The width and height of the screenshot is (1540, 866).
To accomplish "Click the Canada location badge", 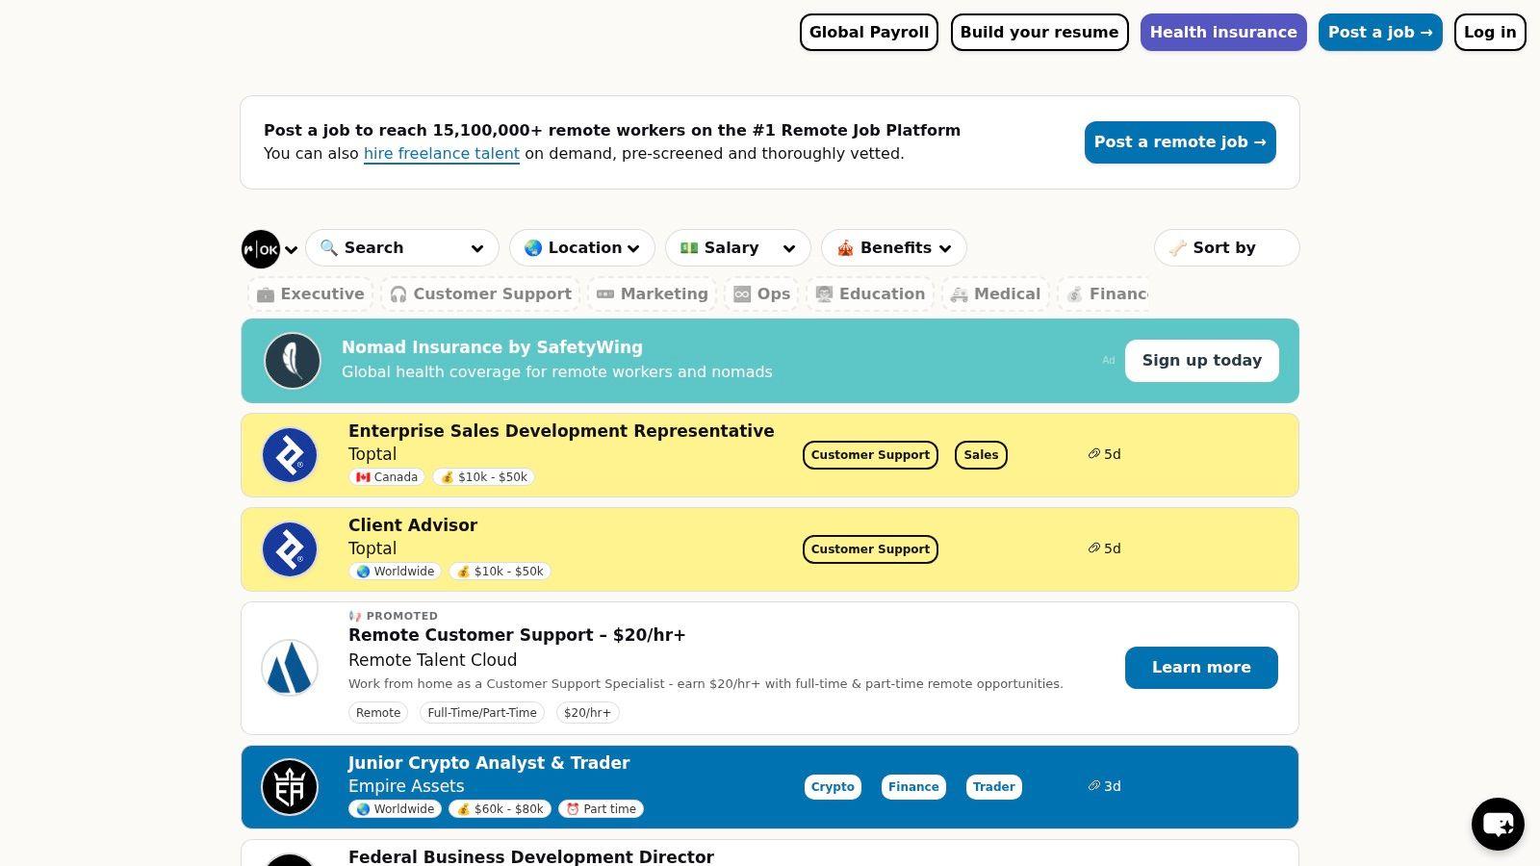I will [386, 477].
